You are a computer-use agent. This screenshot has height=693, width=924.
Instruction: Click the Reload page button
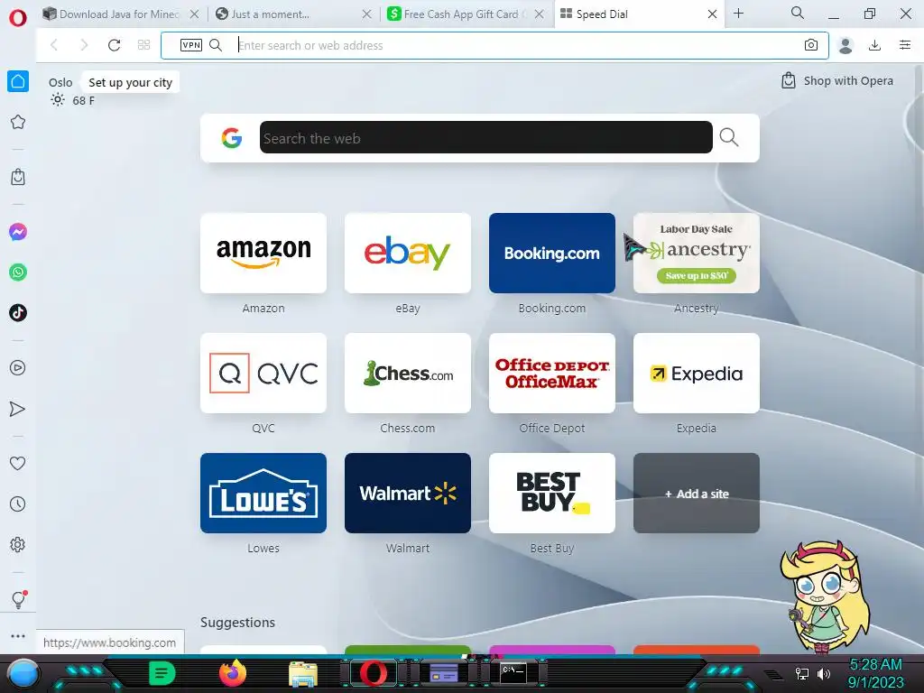point(115,45)
